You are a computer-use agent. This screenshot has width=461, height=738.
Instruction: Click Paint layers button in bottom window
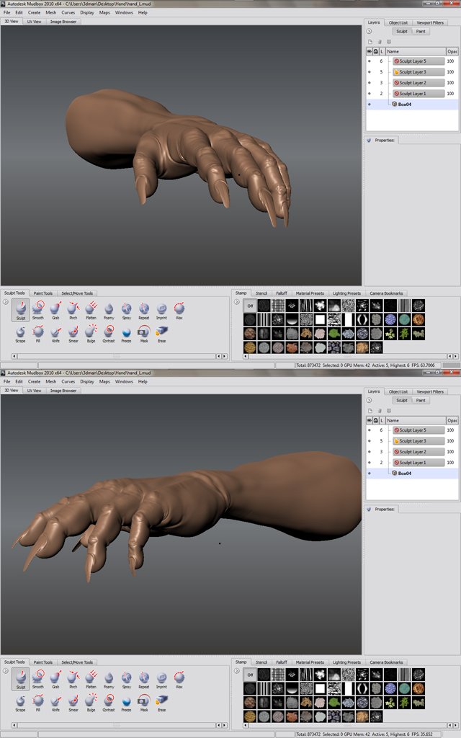pyautogui.click(x=421, y=401)
